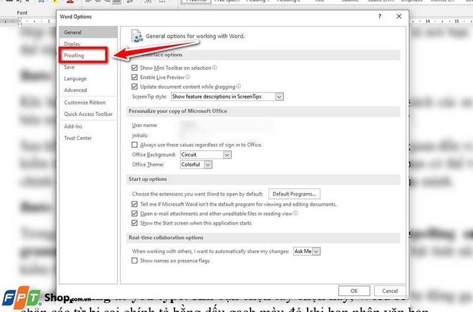Disable Show the Start screen on startup
Image resolution: width=473 pixels, height=312 pixels.
[x=135, y=223]
